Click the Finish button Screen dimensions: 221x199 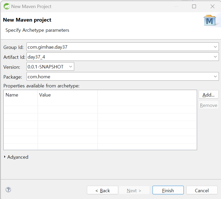click(168, 190)
